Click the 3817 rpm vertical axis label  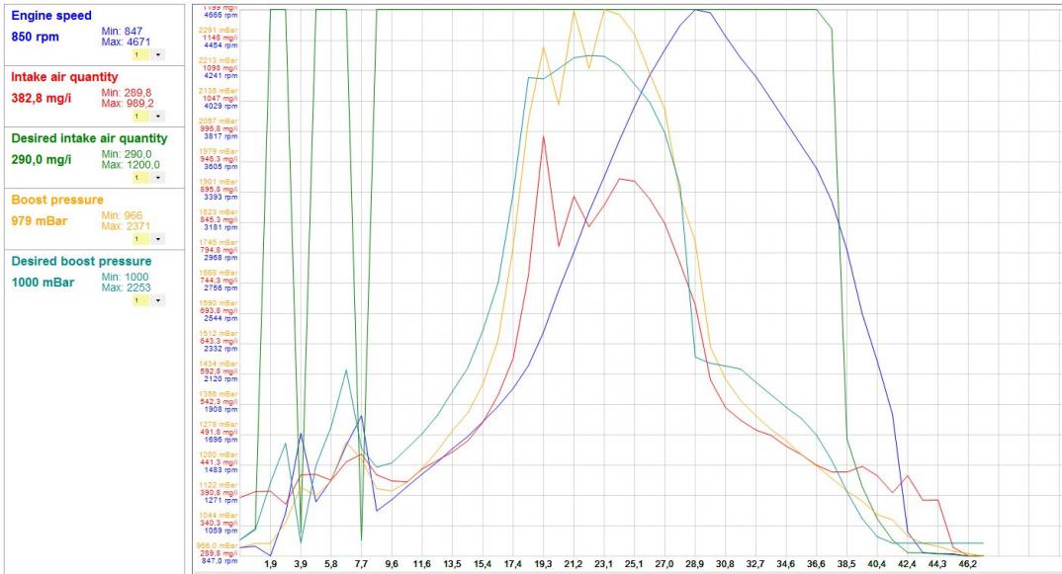221,136
